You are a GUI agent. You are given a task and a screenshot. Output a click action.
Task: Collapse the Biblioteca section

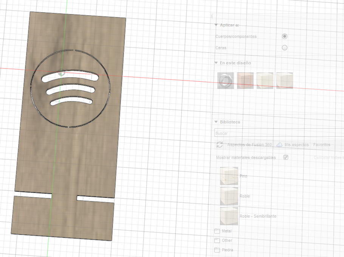pos(216,122)
